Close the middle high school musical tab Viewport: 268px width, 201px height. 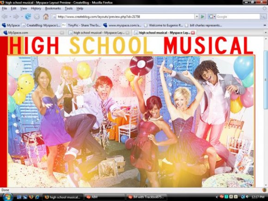tap(128, 33)
